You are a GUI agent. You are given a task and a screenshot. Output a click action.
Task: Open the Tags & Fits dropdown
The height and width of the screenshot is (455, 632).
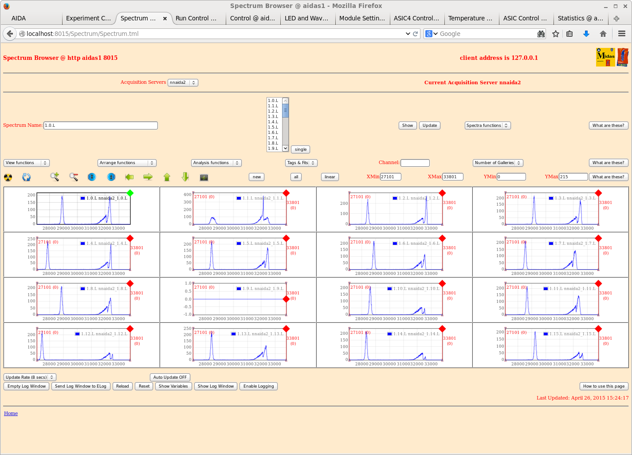tap(302, 163)
